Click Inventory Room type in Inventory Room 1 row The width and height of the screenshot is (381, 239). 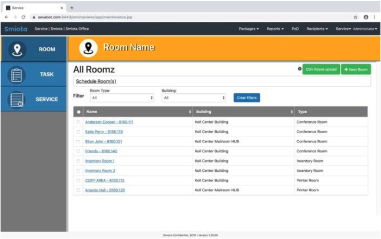point(310,161)
